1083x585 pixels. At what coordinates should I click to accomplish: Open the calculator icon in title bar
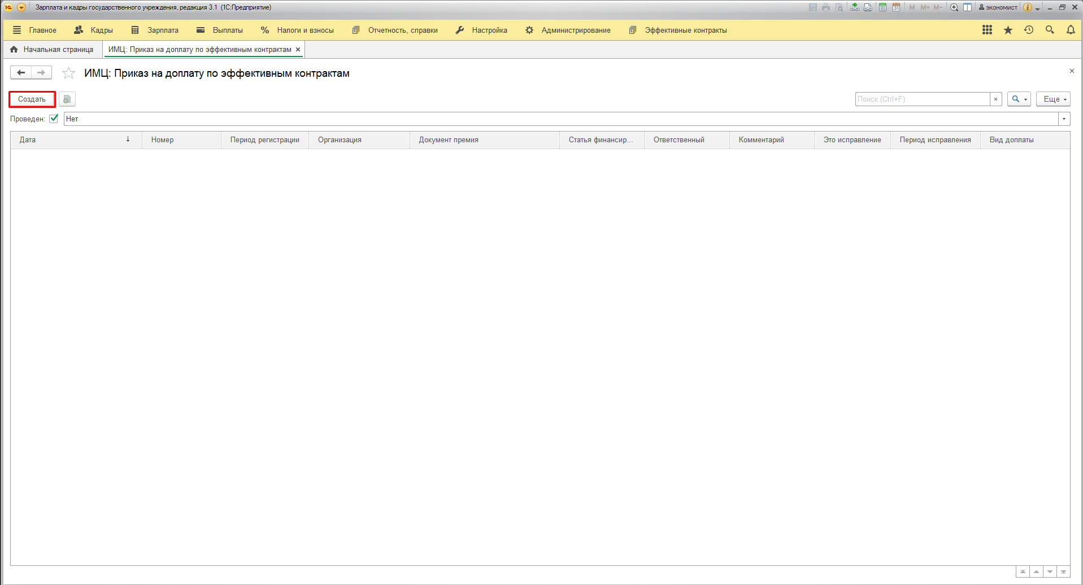point(882,7)
